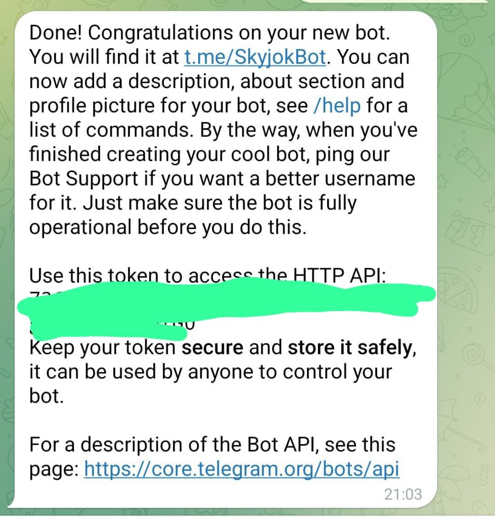Tap the "For a description of the Bot API" text
The height and width of the screenshot is (518, 495).
pos(212,445)
